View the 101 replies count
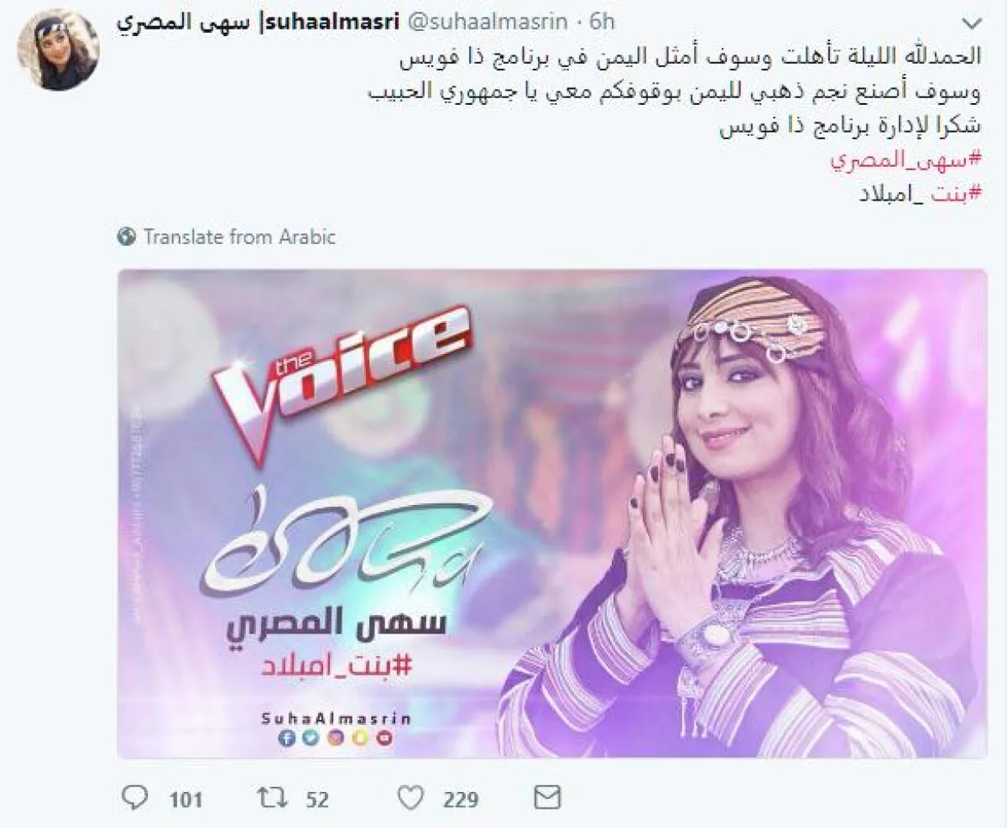 (x=186, y=799)
